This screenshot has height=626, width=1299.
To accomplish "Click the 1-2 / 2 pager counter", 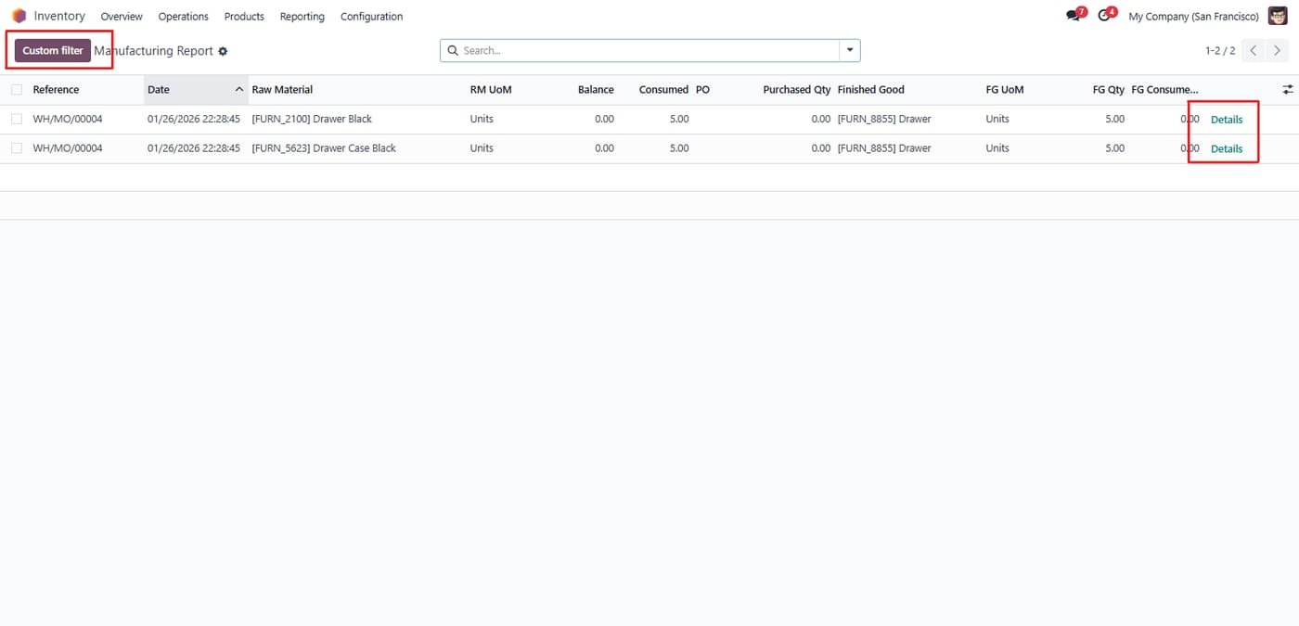I will pyautogui.click(x=1220, y=51).
